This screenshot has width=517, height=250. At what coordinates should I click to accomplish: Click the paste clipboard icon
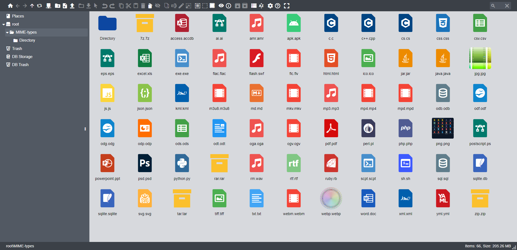[x=136, y=6]
